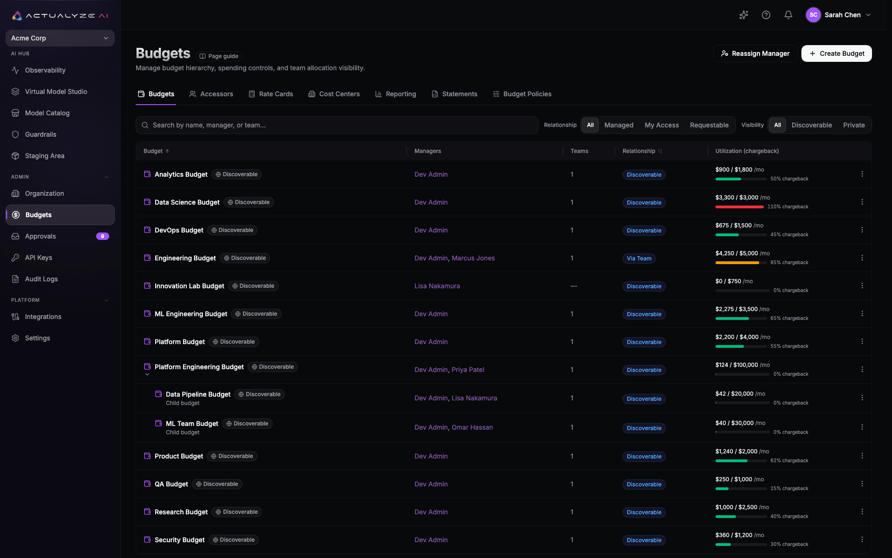The width and height of the screenshot is (892, 558).
Task: Collapse the Platform Engineering Budget children
Action: [x=147, y=374]
